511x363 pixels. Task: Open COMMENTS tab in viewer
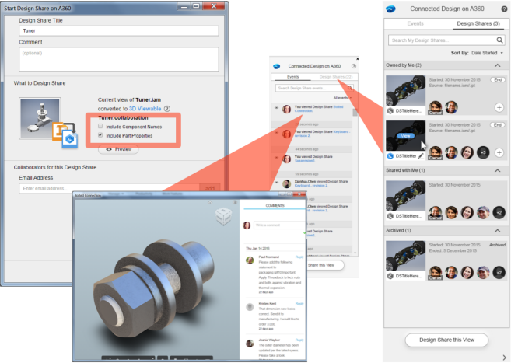[275, 206]
